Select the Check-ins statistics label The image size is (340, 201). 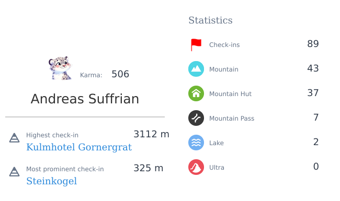pyautogui.click(x=224, y=45)
